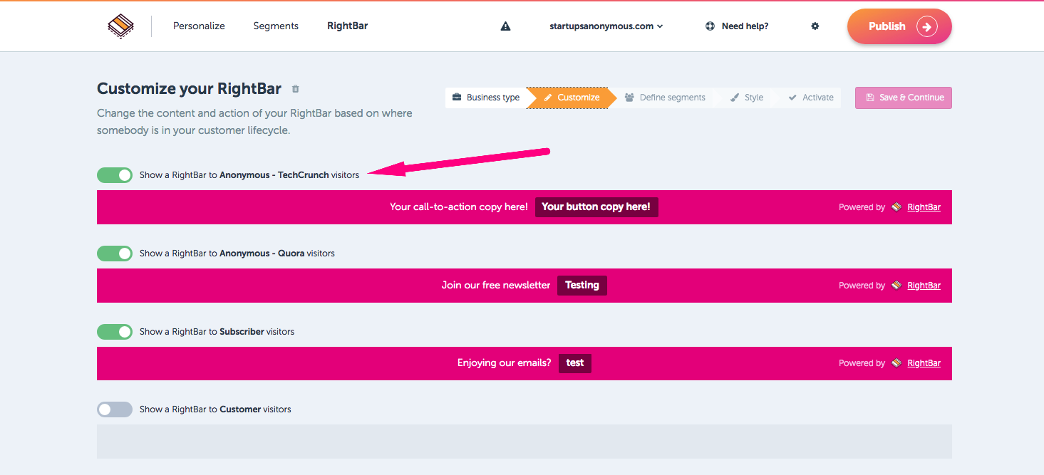Screen dimensions: 1044x475
Task: Open the Need help? link
Action: tap(737, 26)
